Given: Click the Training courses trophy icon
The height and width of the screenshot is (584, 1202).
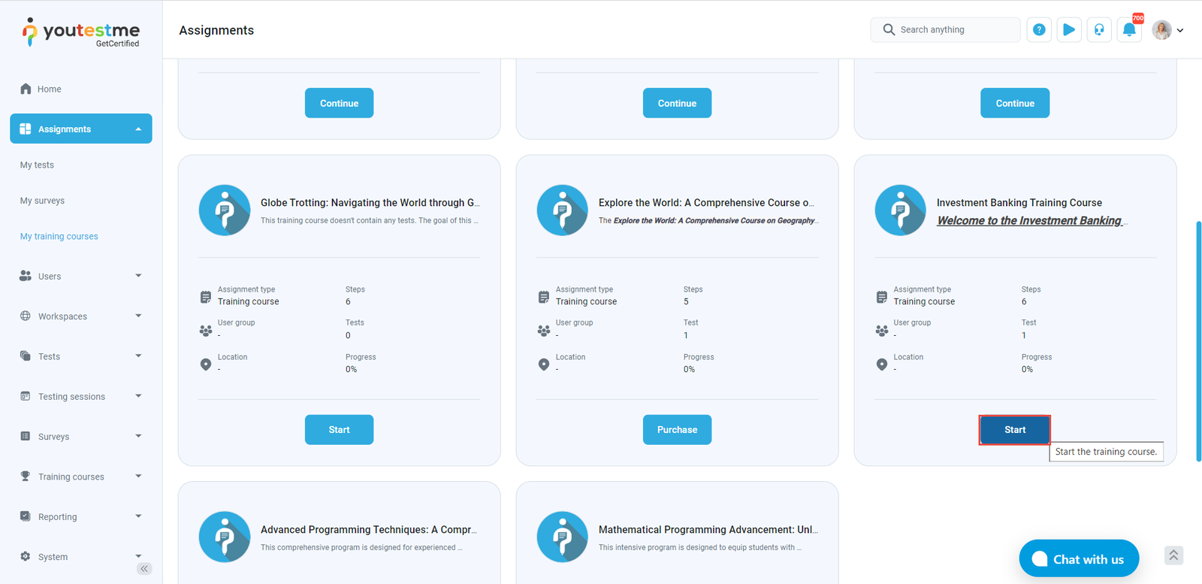Looking at the screenshot, I should (26, 476).
